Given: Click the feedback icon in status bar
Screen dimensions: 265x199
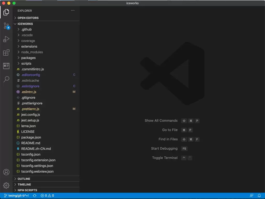Looking at the screenshot, I should pyautogui.click(x=252, y=196).
